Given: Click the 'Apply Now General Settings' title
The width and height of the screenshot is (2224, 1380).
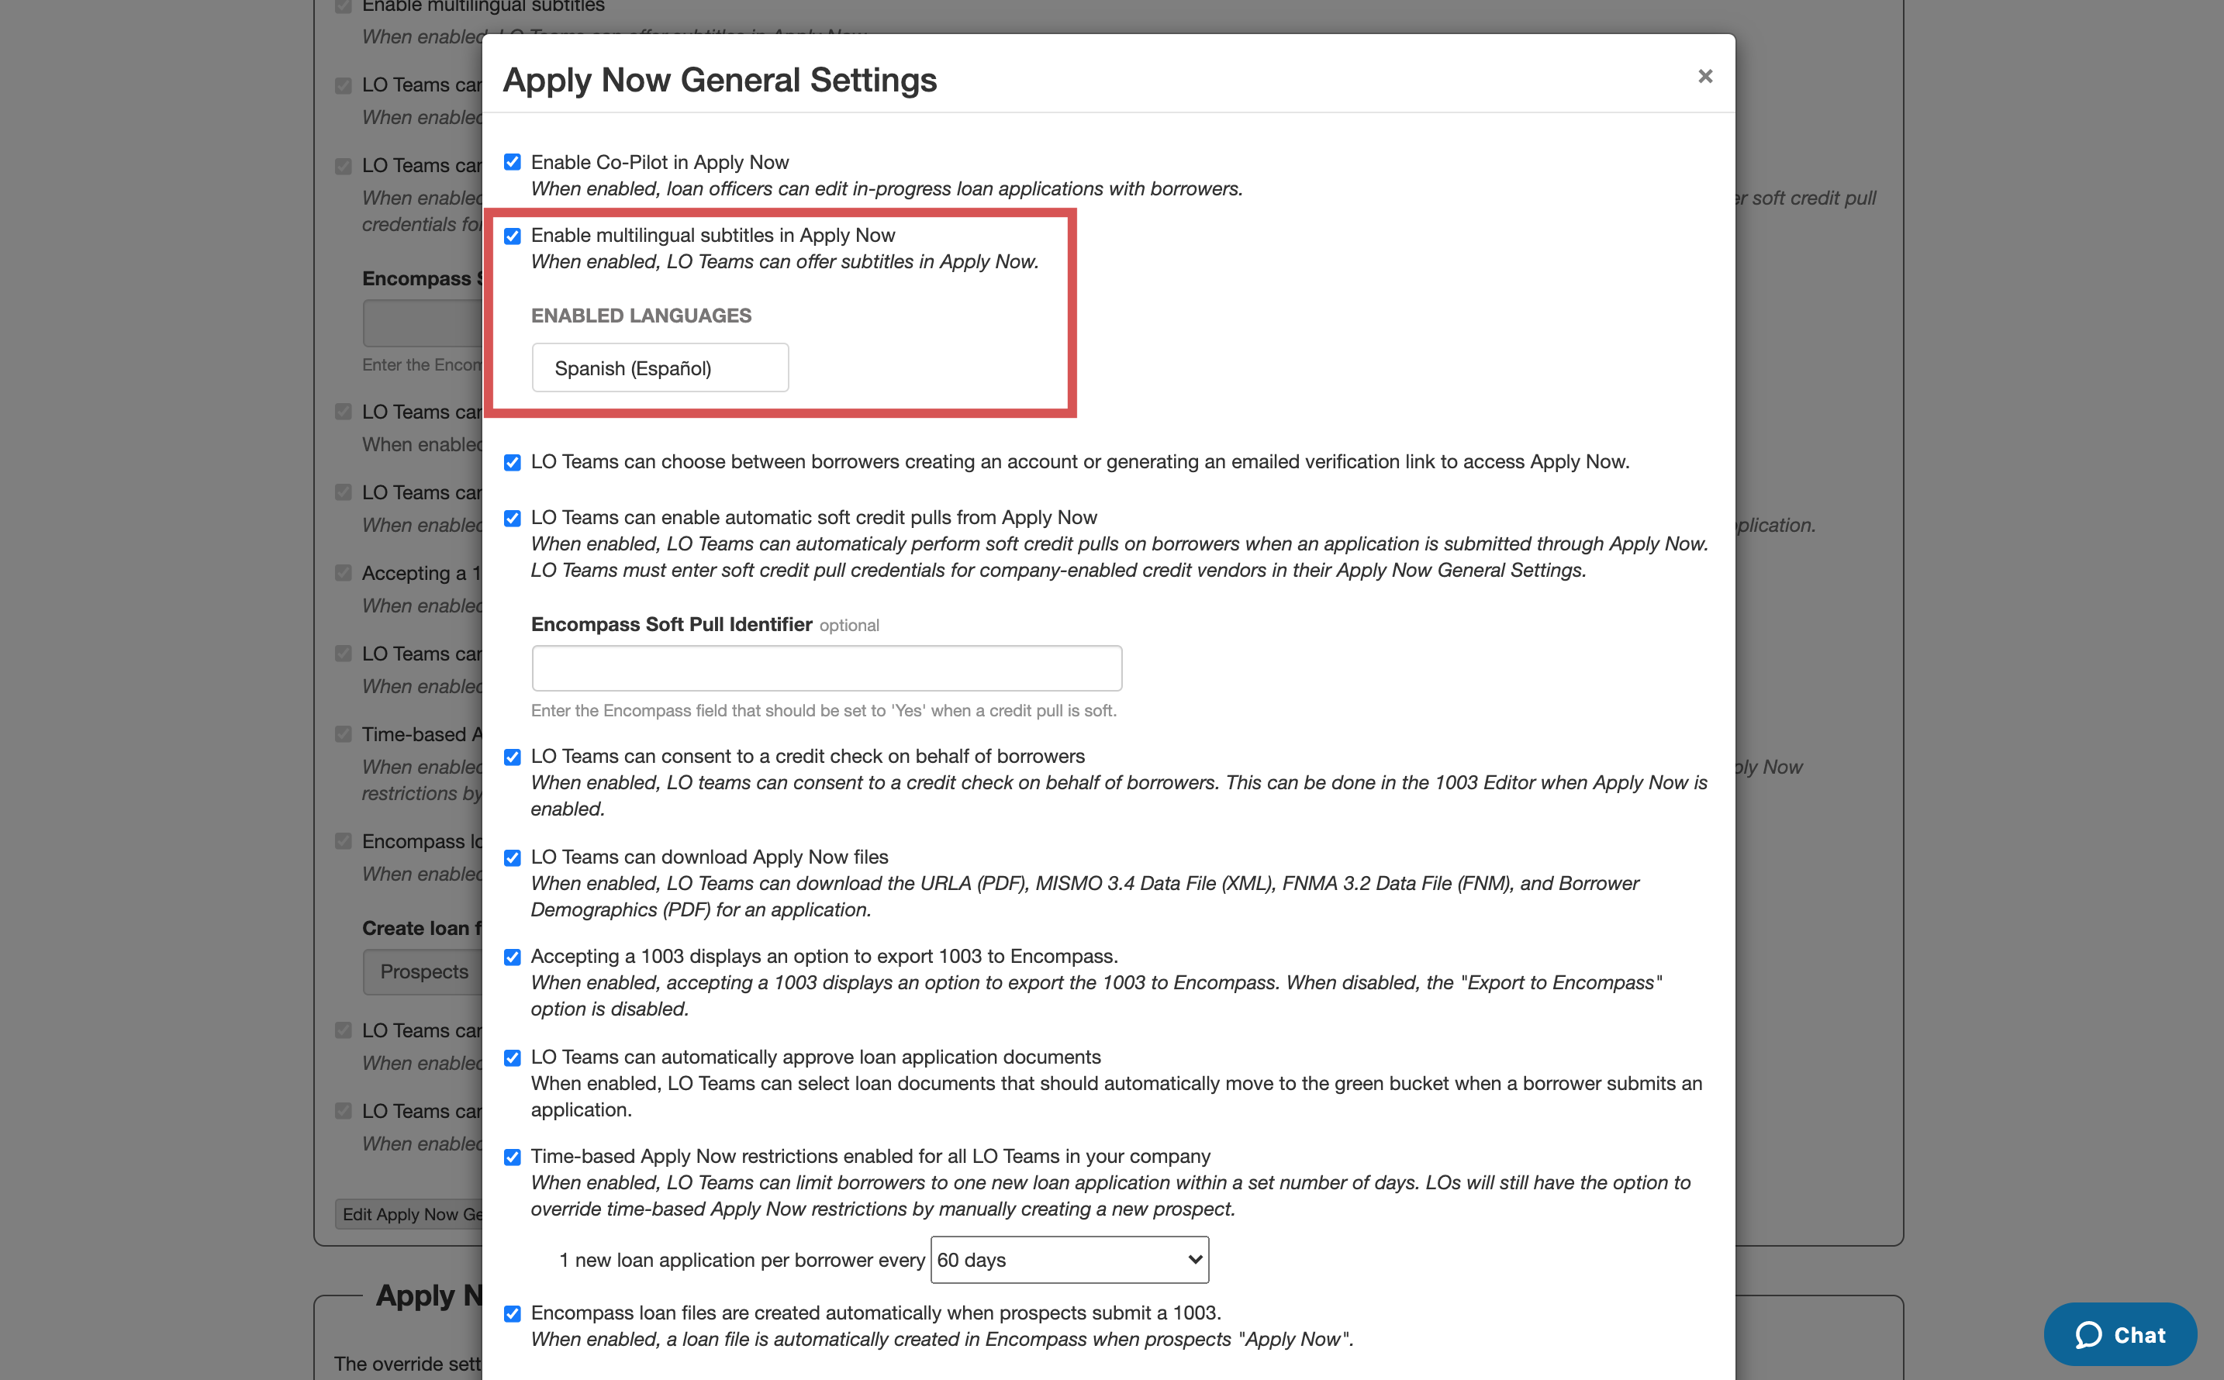Looking at the screenshot, I should (720, 81).
